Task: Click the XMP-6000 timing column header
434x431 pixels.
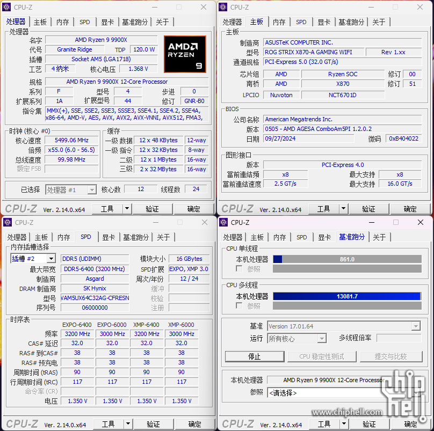Action: pyautogui.click(x=181, y=325)
